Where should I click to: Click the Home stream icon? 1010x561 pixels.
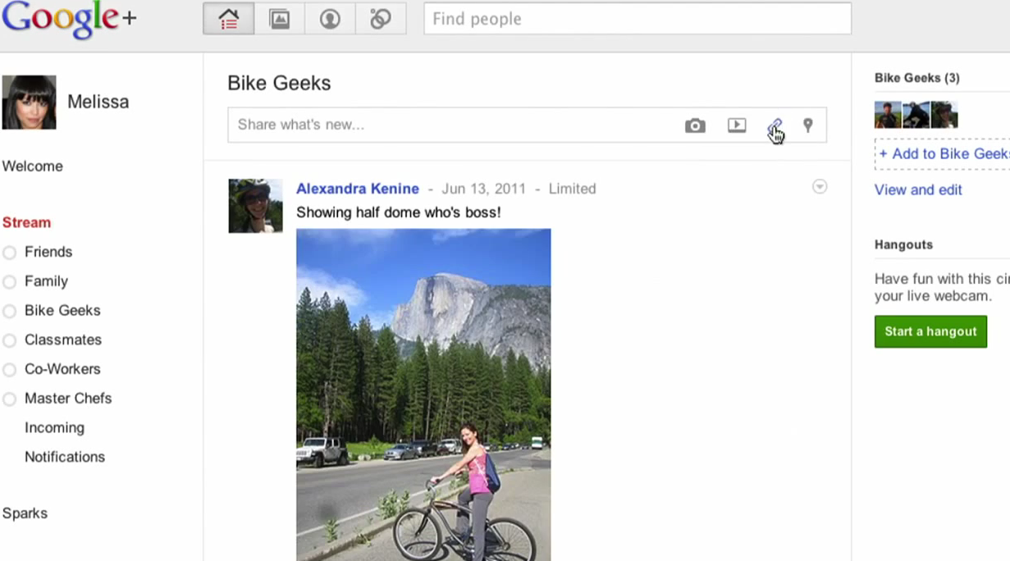[229, 19]
